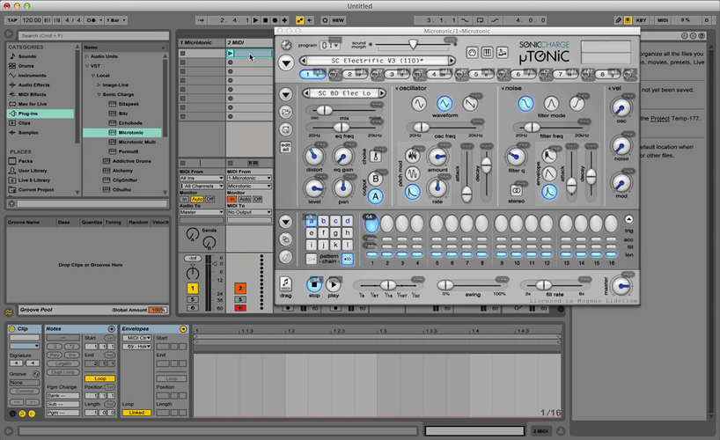
Task: Toggle the noise stereo button
Action: pyautogui.click(x=516, y=190)
